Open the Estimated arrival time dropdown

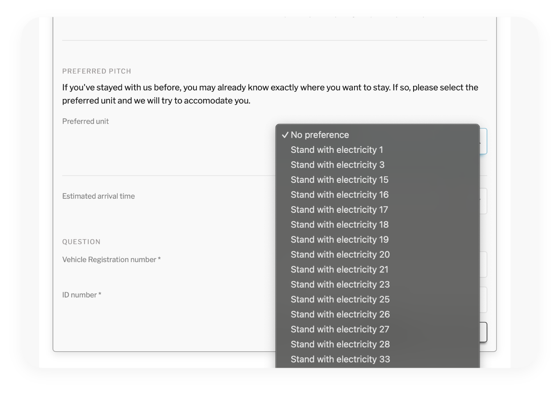pos(483,201)
